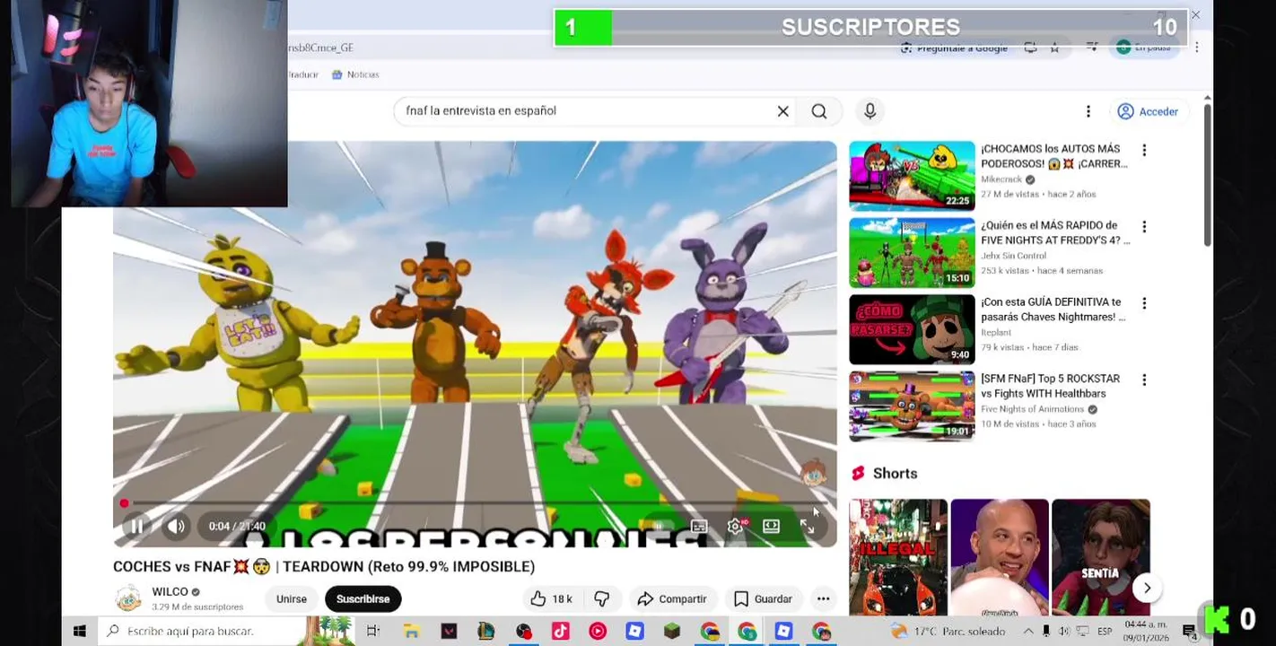Click the Mikecrack channel name
The image size is (1276, 646).
point(1001,179)
